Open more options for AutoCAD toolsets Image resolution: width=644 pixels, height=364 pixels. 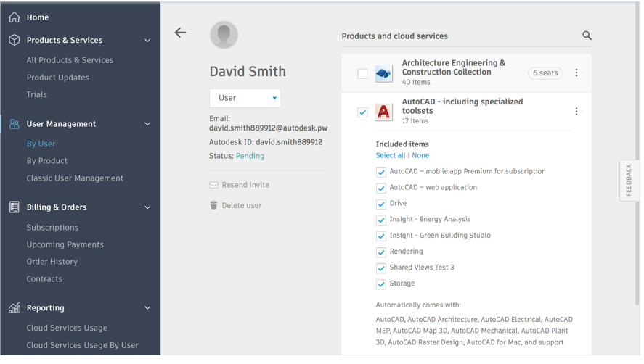coord(576,112)
